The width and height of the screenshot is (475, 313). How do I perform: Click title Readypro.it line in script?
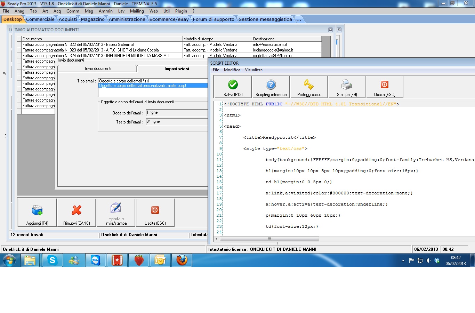(280, 137)
